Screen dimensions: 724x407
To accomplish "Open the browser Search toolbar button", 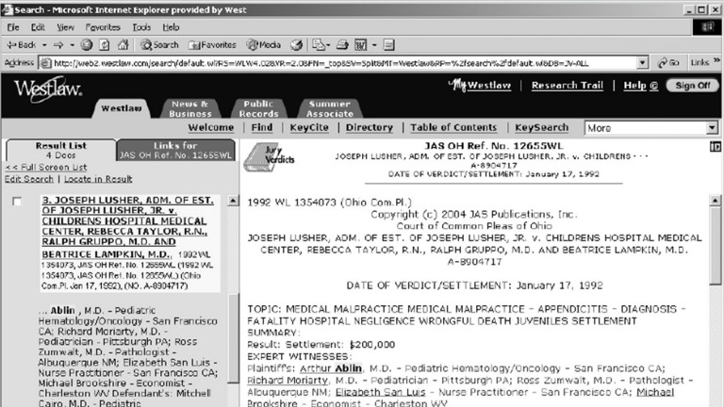I will [x=158, y=44].
